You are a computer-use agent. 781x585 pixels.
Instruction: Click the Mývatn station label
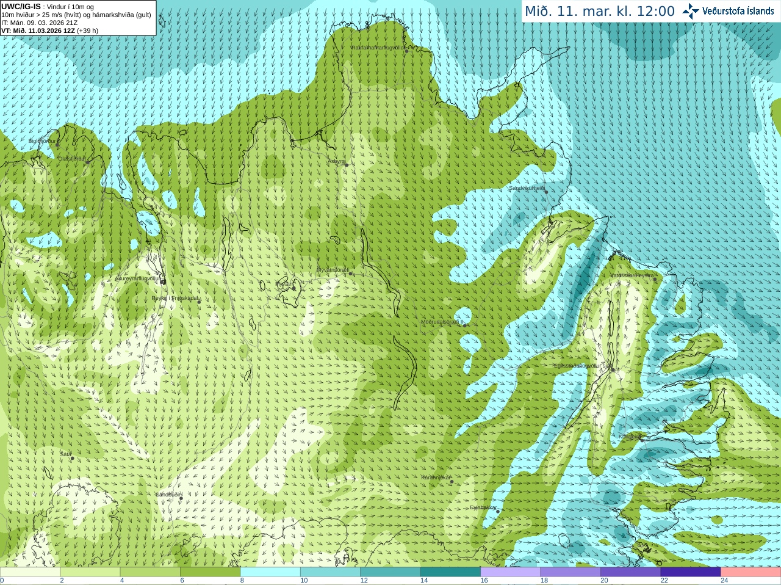pos(284,284)
